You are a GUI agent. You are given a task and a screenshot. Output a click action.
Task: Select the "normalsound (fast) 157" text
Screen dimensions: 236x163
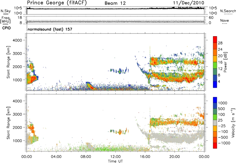pyautogui.click(x=50, y=29)
